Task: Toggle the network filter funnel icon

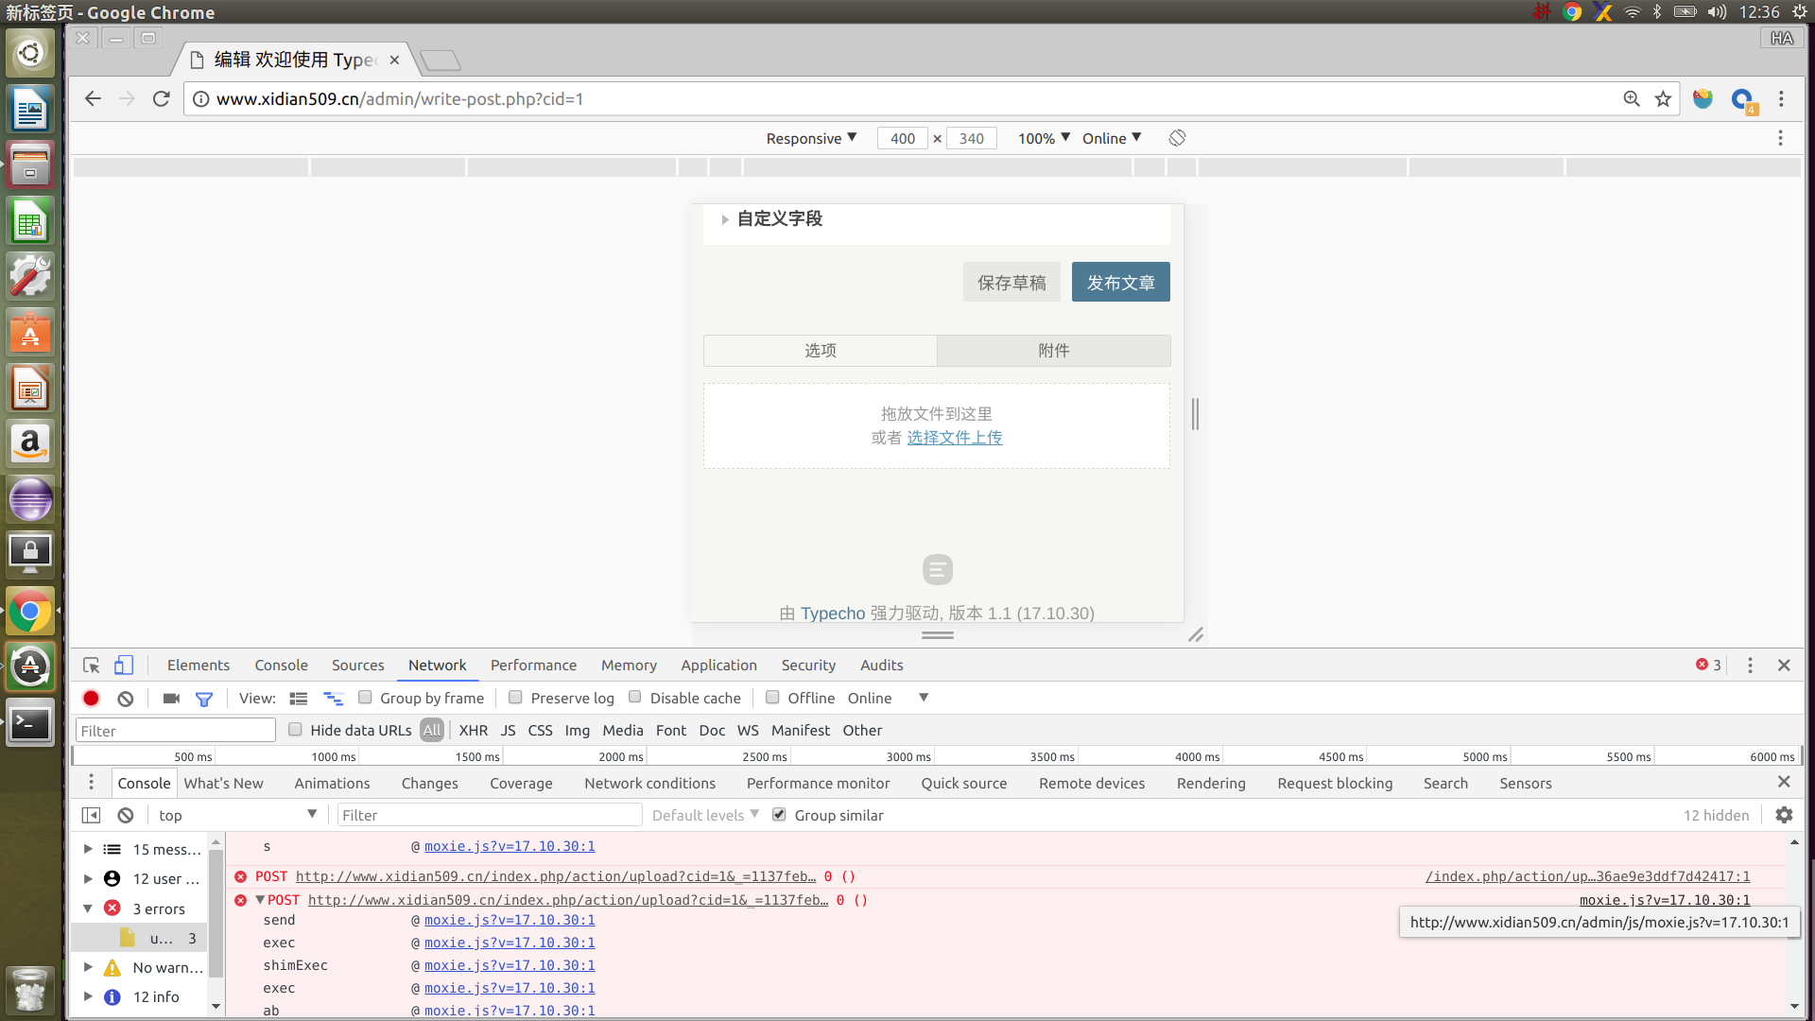Action: pos(204,700)
